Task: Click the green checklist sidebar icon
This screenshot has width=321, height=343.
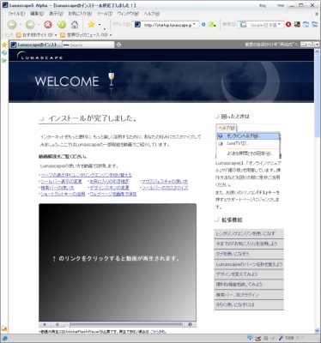Action: click(4, 61)
